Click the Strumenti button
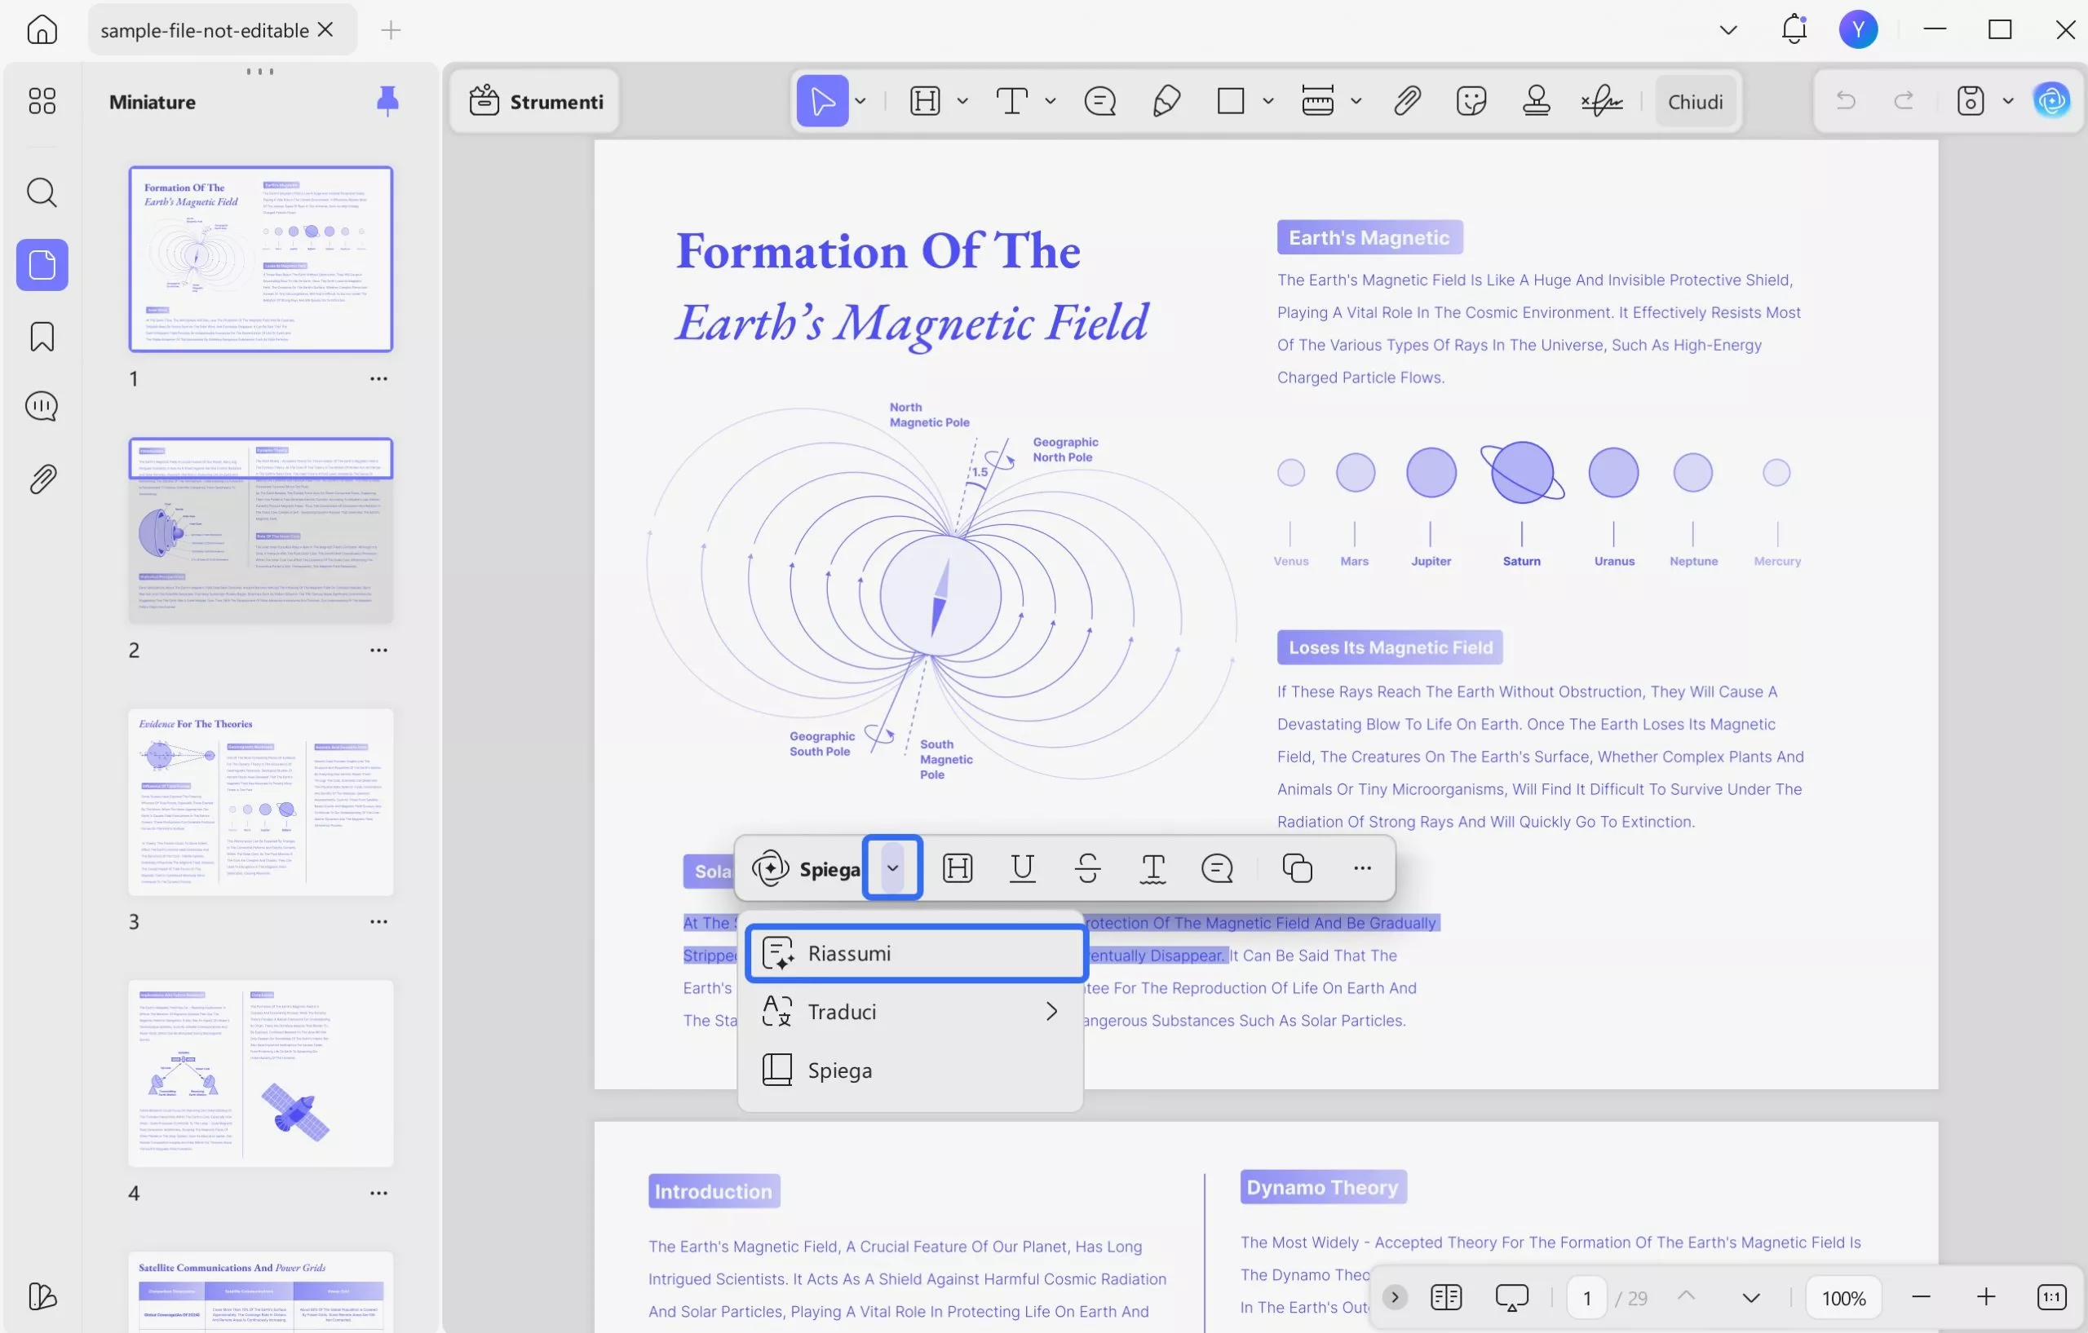Screen dimensions: 2088x1333 (x=536, y=101)
